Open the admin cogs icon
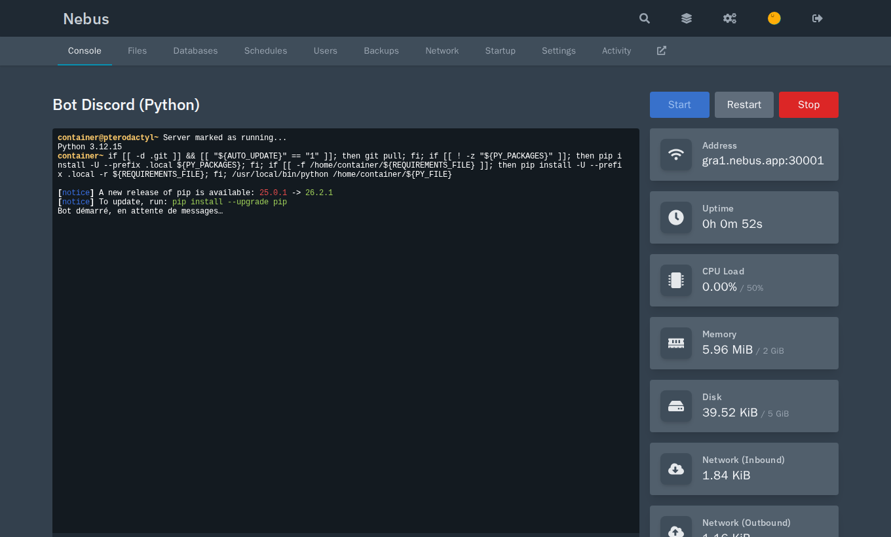 [730, 18]
